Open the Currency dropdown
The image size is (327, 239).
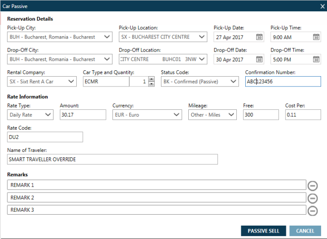click(177, 115)
